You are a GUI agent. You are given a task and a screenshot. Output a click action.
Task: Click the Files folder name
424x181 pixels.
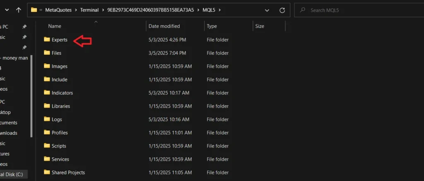(x=56, y=53)
